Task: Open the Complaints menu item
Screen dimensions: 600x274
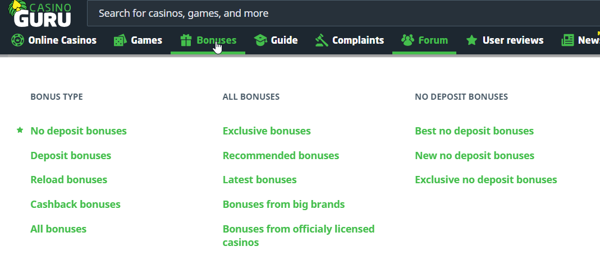Action: point(358,40)
